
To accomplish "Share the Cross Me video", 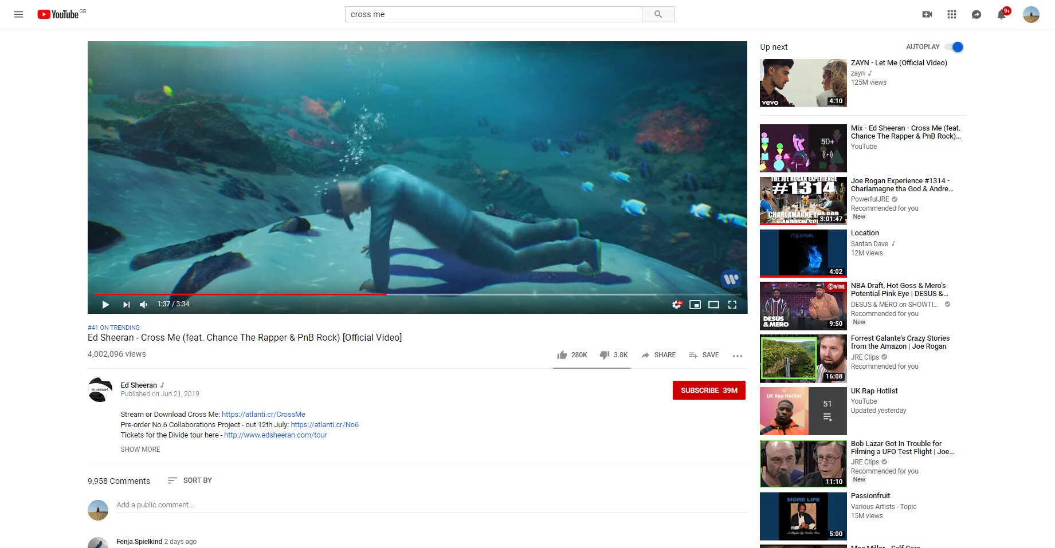I will pyautogui.click(x=658, y=355).
